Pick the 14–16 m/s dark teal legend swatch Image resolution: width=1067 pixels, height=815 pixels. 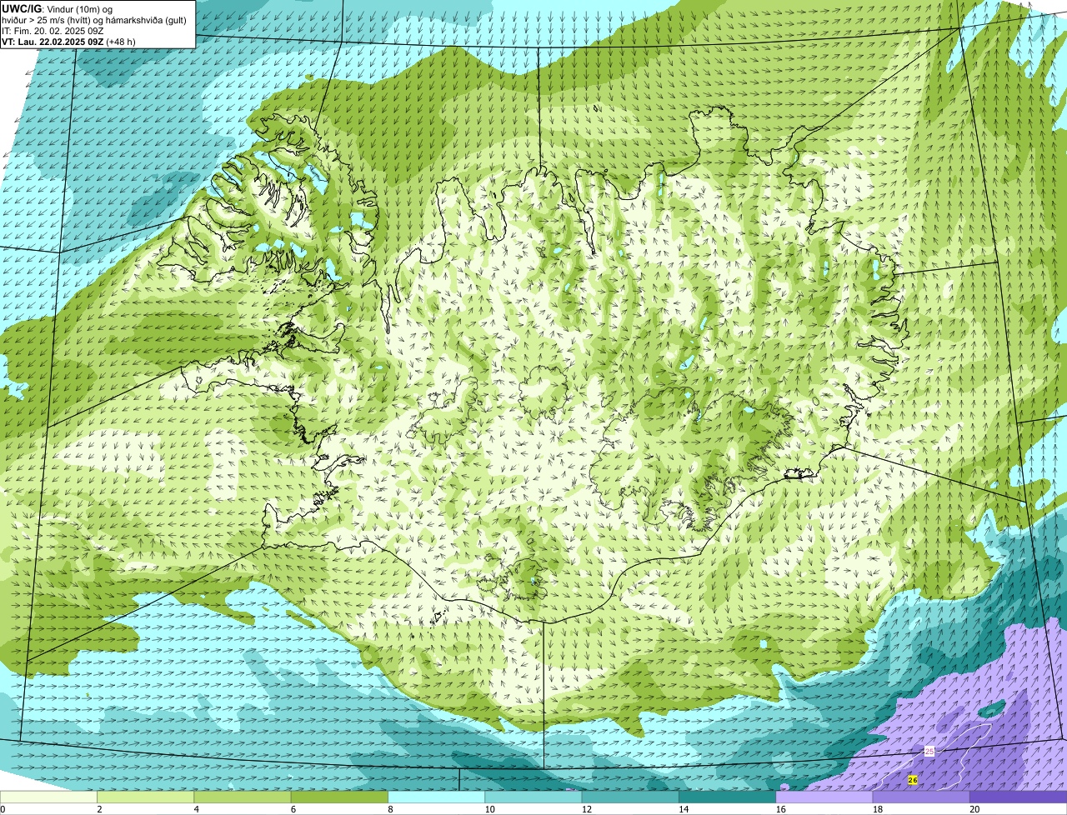tap(727, 797)
